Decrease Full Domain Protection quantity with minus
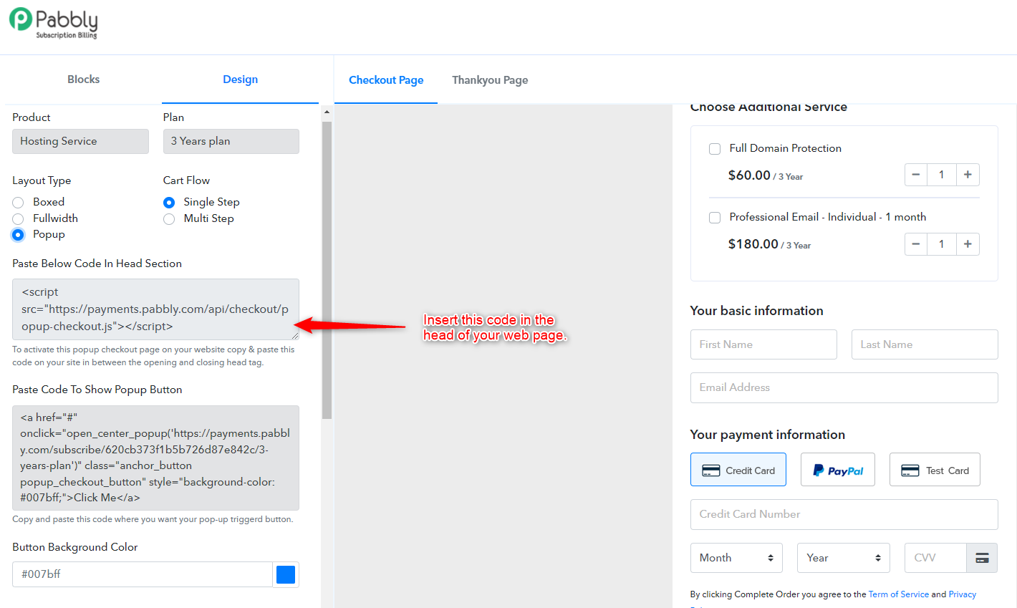 (916, 175)
